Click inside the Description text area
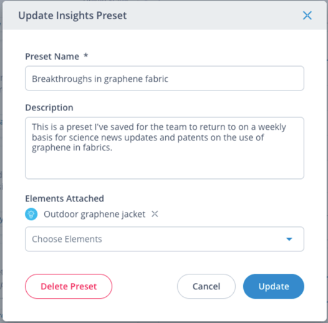The image size is (328, 323). [165, 148]
